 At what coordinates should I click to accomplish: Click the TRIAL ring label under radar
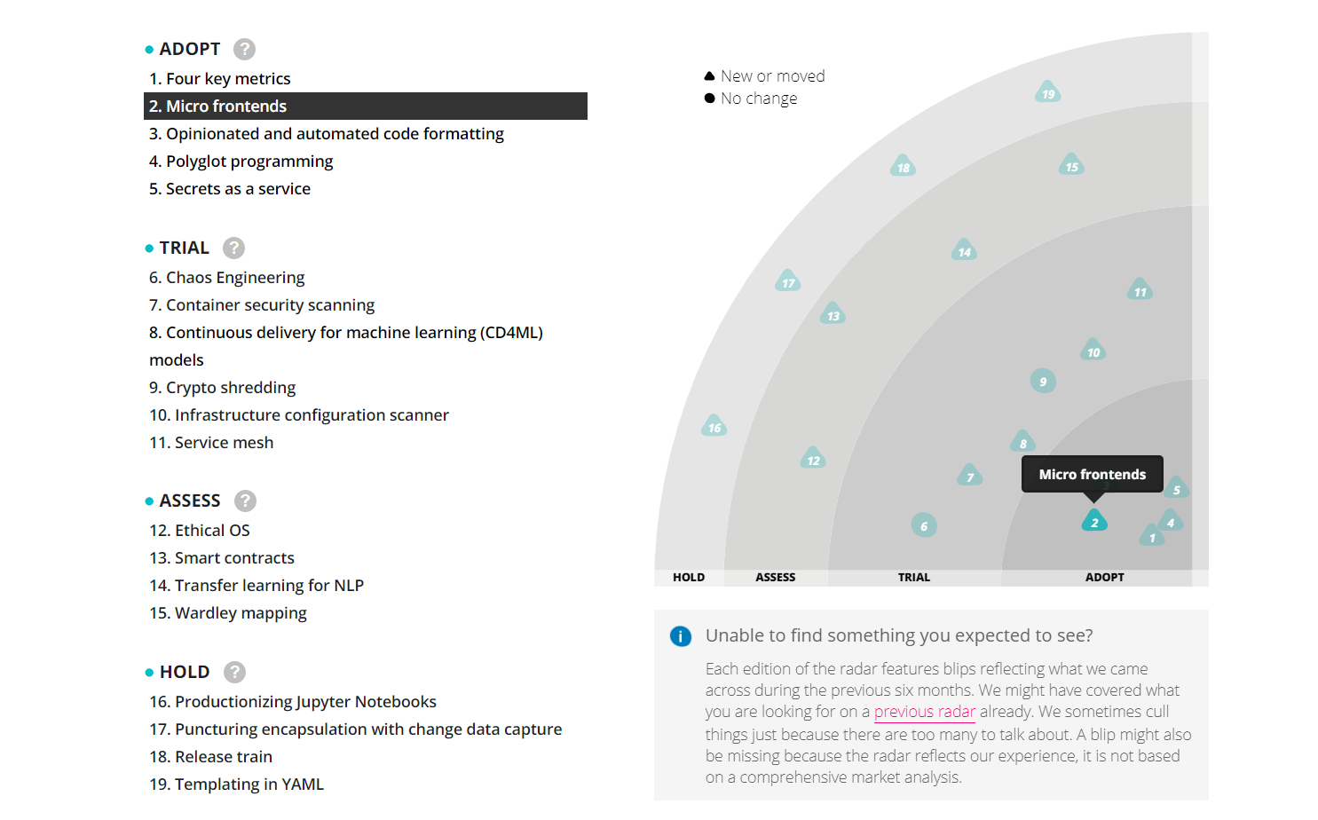[x=913, y=578]
